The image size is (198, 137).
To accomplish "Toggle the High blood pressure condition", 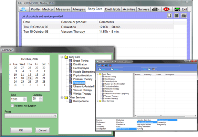I will (147, 122).
